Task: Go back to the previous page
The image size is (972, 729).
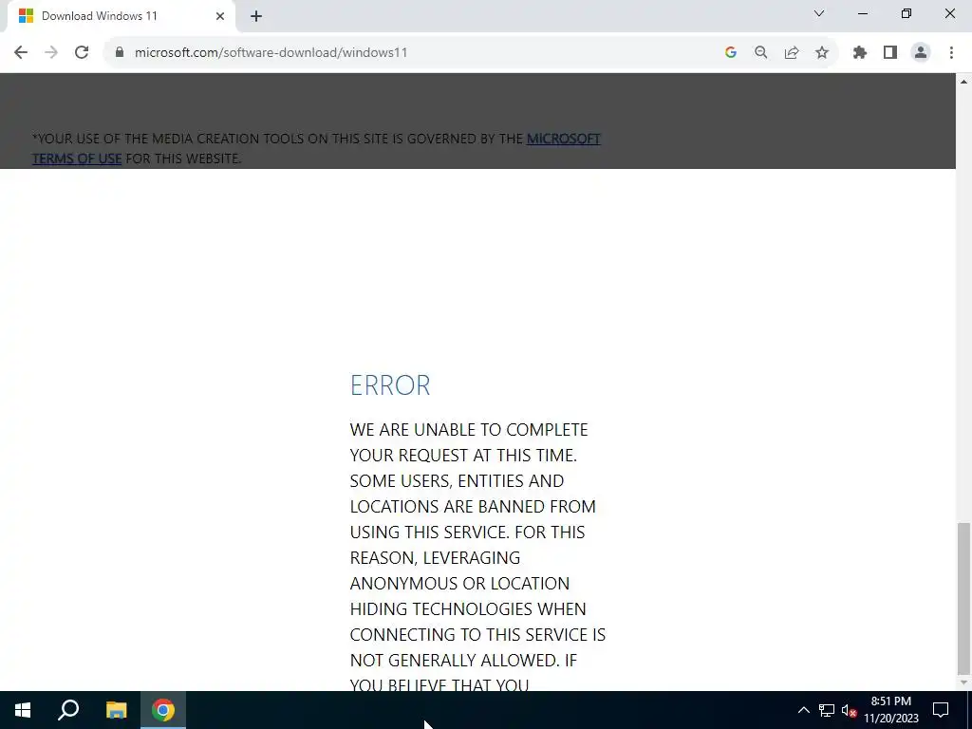Action: pos(21,53)
